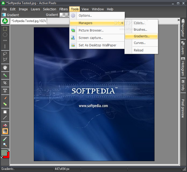Select the single column selection tool
This screenshot has width=187, height=172.
(5, 46)
